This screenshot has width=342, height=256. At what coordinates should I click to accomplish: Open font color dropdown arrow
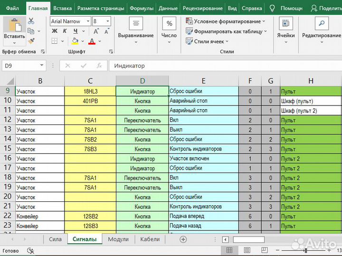coord(100,41)
